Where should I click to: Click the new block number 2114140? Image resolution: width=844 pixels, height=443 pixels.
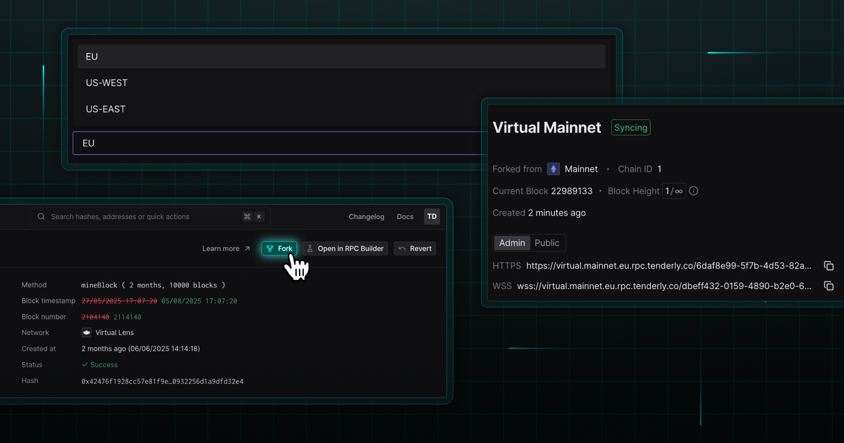tap(127, 317)
